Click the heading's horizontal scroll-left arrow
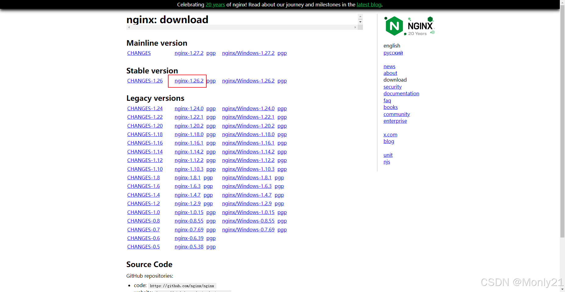565x292 pixels. [129, 27]
